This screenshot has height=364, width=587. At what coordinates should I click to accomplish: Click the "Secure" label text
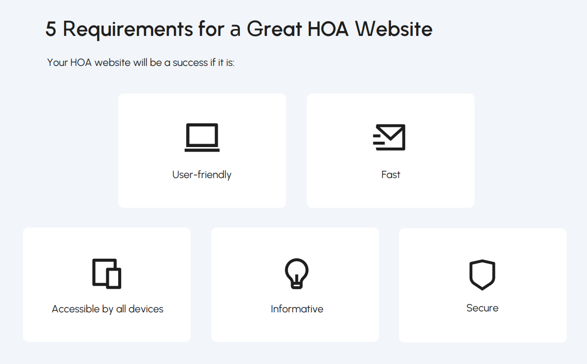pos(482,308)
